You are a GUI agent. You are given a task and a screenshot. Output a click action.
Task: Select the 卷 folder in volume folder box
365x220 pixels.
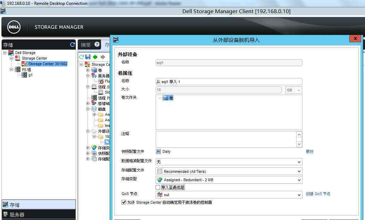[168, 98]
